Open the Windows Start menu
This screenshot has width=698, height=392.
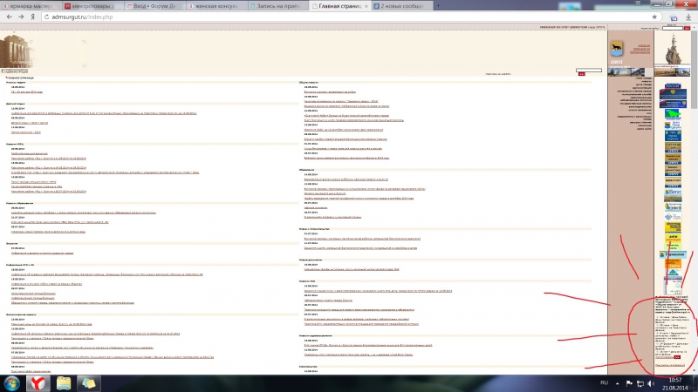click(x=12, y=382)
